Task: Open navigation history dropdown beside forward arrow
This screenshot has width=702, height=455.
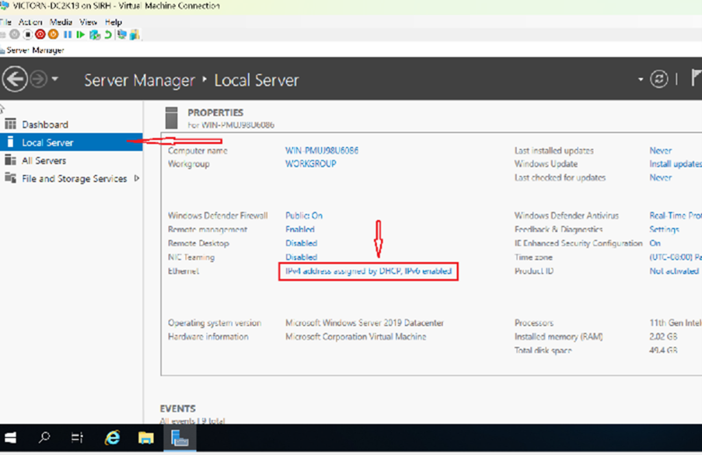Action: pyautogui.click(x=55, y=79)
